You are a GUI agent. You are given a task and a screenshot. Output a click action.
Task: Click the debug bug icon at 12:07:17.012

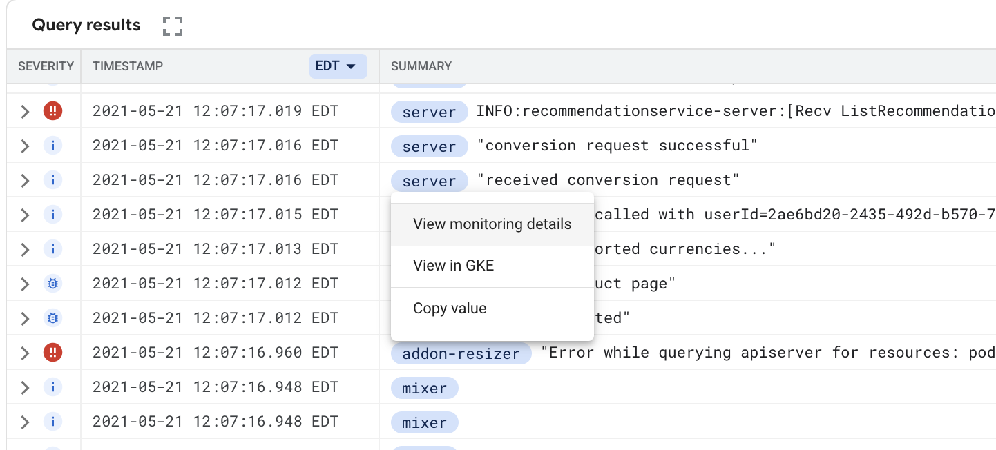[52, 283]
